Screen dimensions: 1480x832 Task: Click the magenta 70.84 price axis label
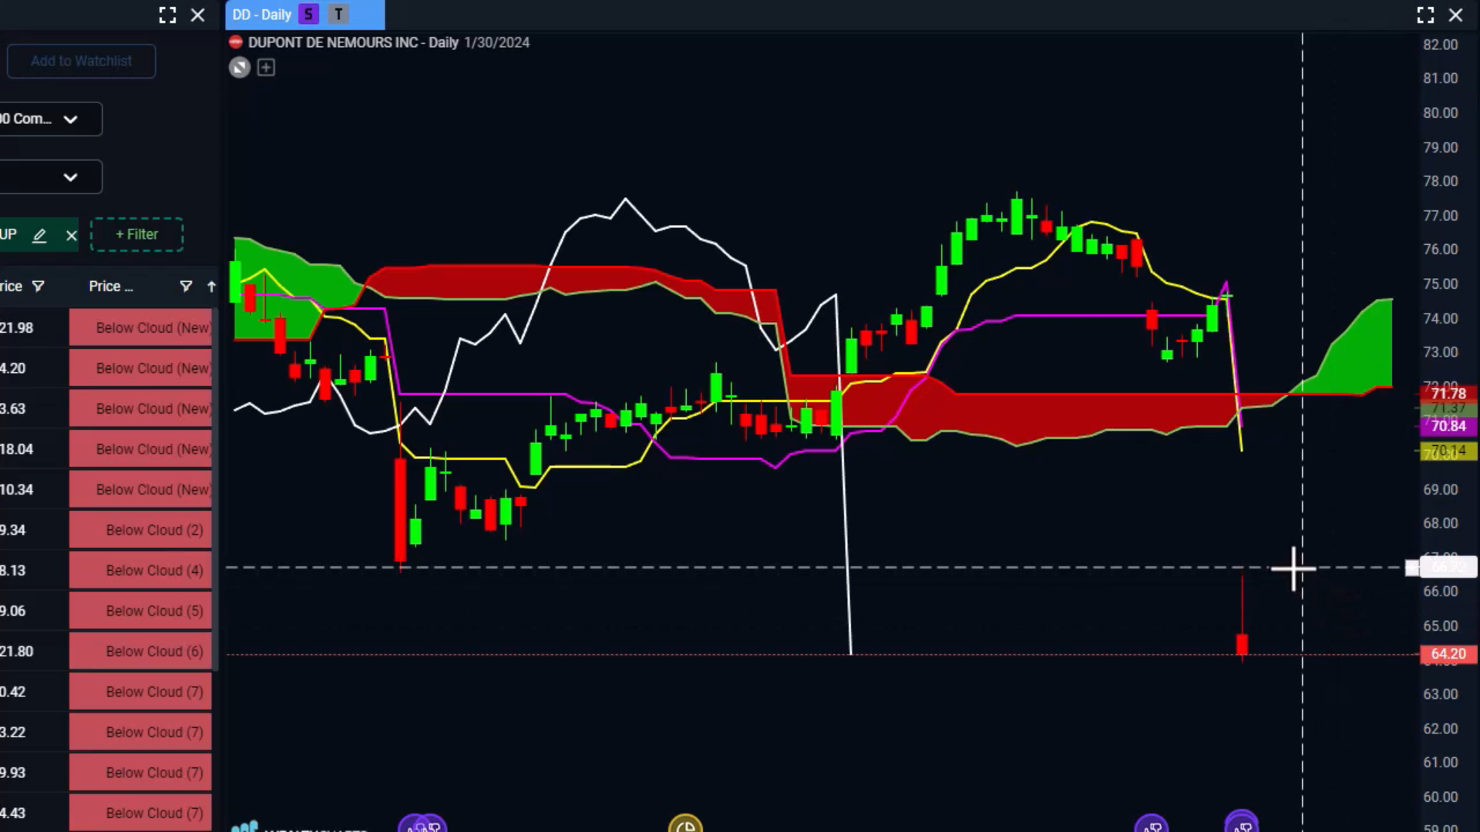click(x=1448, y=426)
